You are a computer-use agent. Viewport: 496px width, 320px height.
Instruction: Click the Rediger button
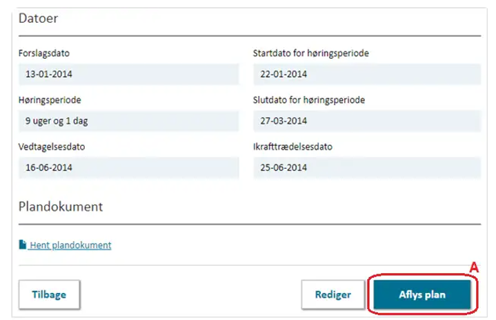[333, 294]
